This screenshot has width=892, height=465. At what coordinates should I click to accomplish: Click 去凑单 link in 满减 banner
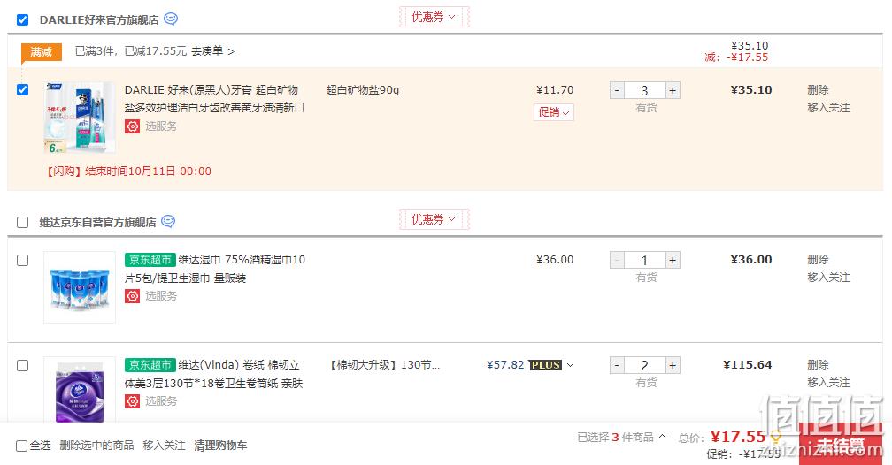(x=212, y=51)
